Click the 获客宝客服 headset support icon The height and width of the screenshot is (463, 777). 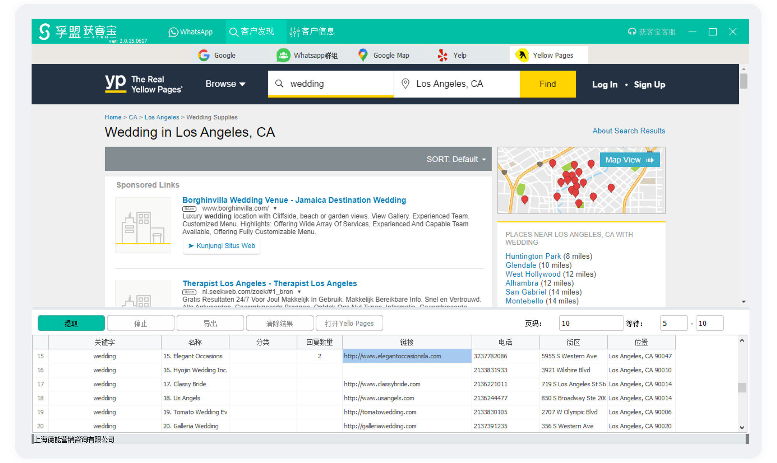point(632,32)
